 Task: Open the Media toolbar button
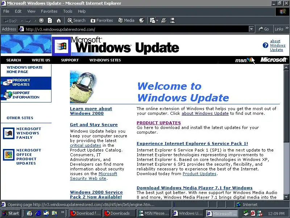(126, 20)
